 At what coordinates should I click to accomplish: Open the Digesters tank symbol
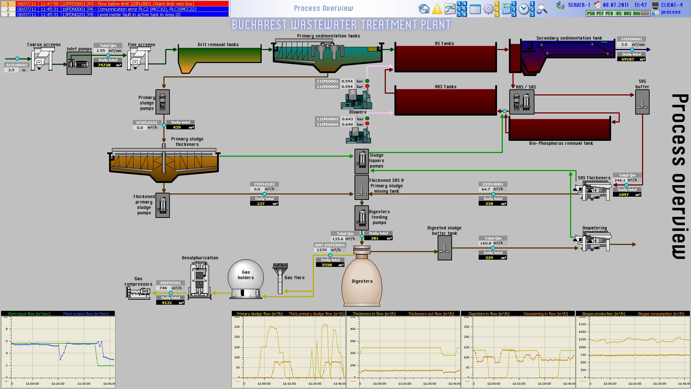click(362, 281)
